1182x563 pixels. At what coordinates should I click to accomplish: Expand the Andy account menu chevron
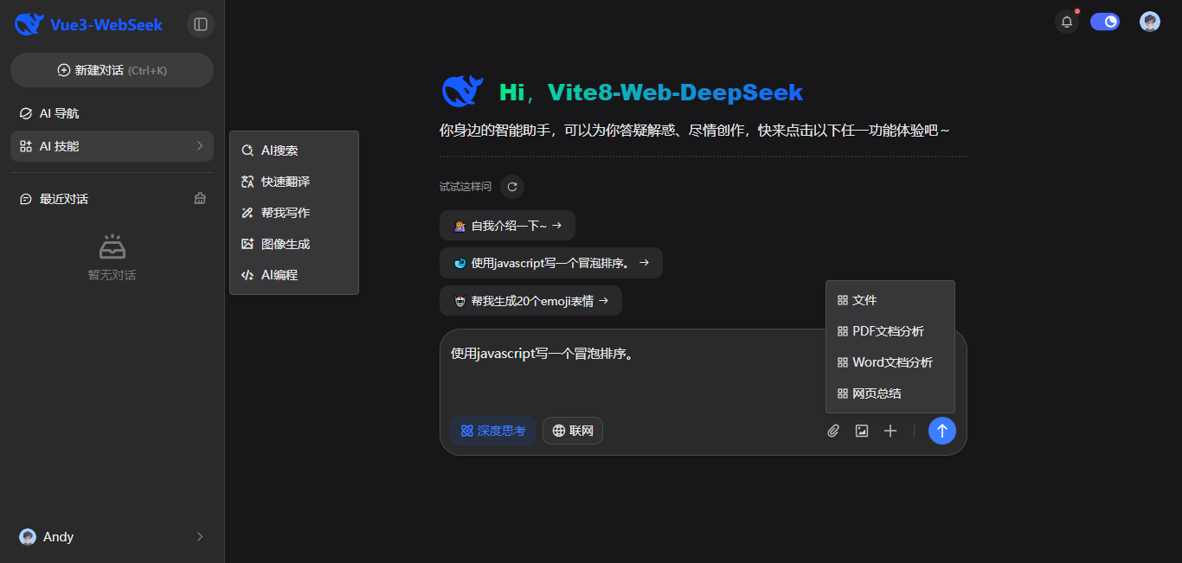[x=199, y=537]
